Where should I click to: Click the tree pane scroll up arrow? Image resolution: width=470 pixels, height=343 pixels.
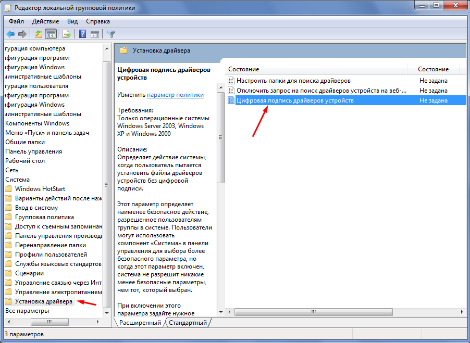tap(107, 48)
